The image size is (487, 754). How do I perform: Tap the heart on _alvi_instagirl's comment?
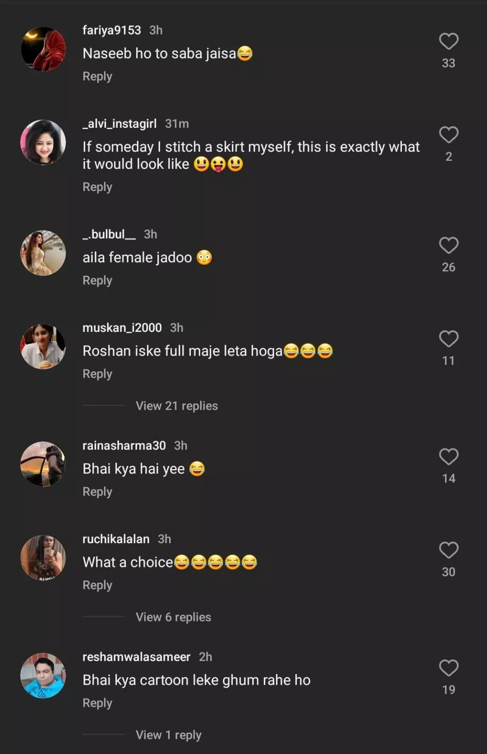click(448, 135)
